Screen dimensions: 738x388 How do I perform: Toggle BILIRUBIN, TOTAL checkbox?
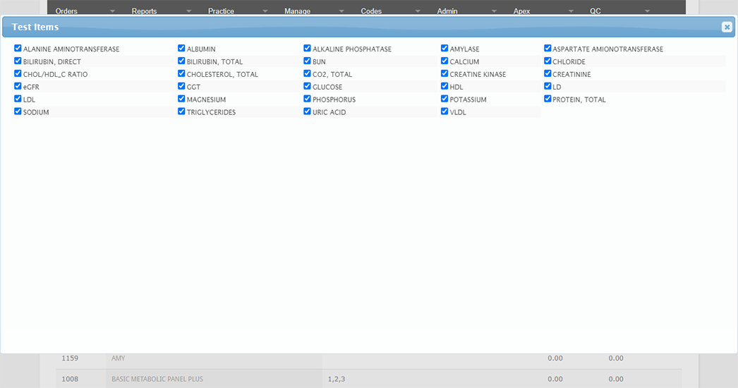(181, 61)
